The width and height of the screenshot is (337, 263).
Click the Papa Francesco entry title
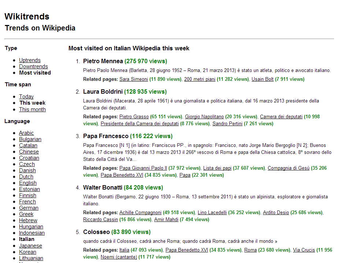(106, 136)
